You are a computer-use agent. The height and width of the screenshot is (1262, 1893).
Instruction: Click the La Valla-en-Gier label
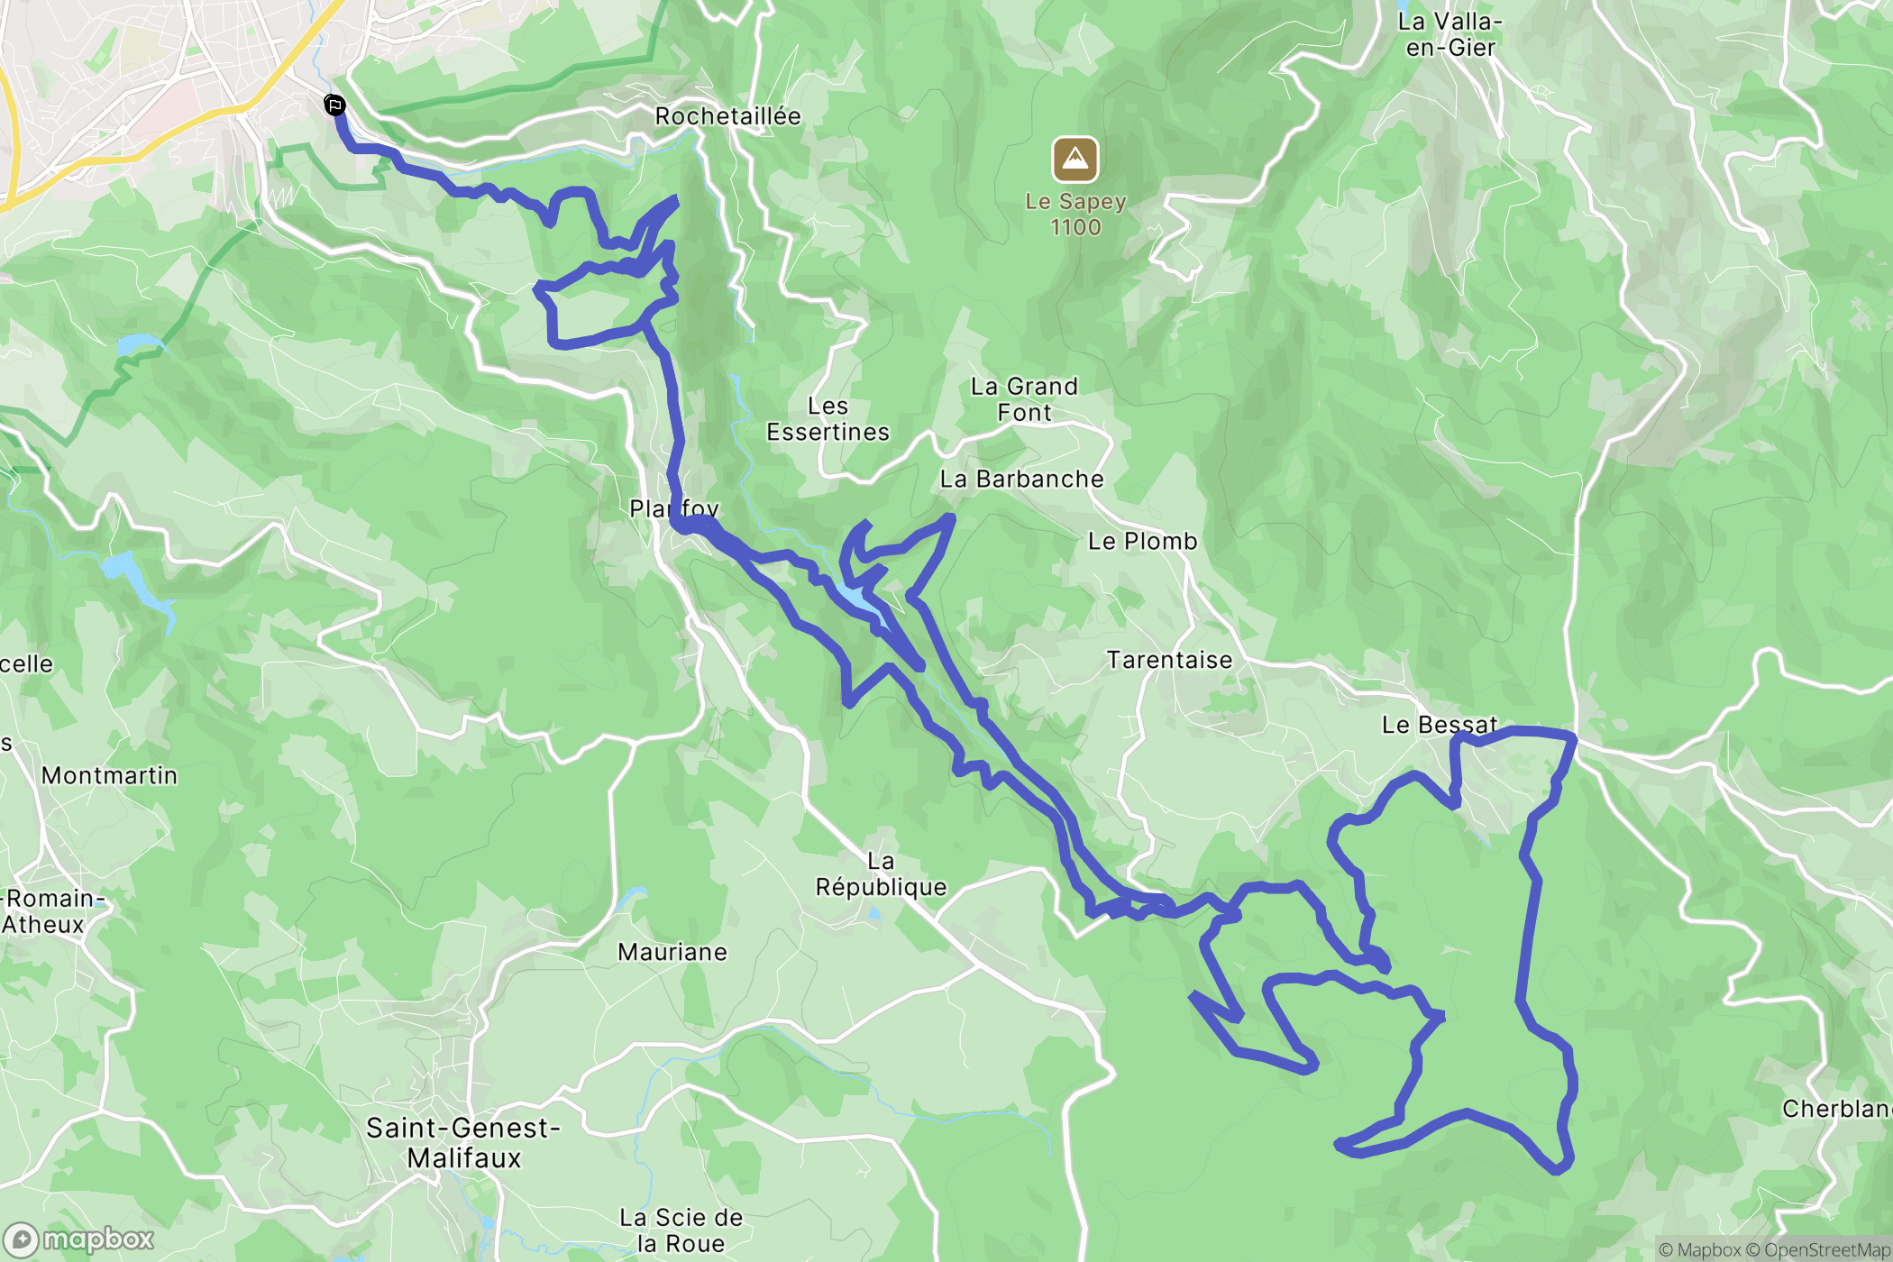point(1450,34)
